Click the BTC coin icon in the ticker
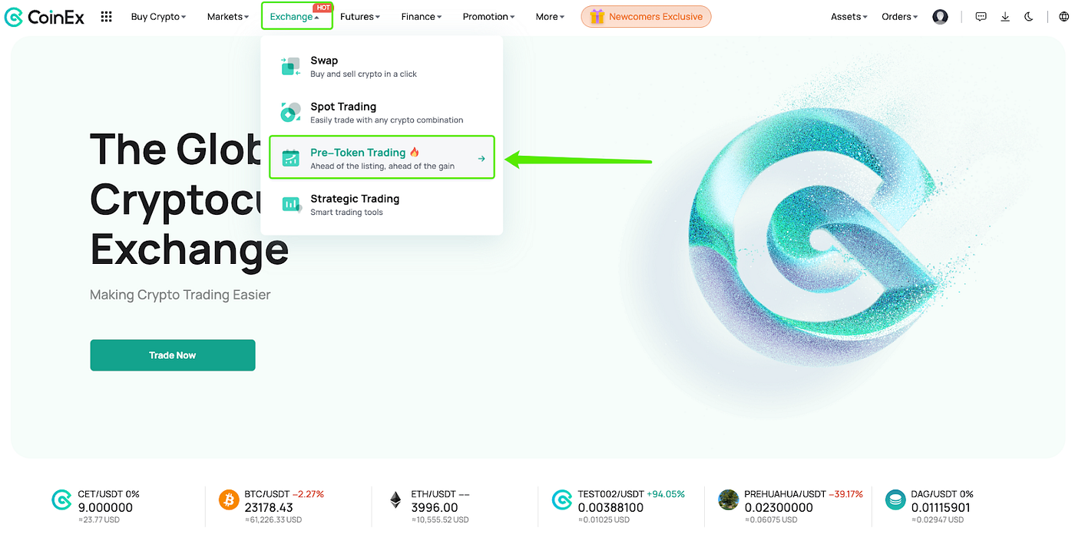Viewport: 1075px width, 534px height. coord(228,499)
